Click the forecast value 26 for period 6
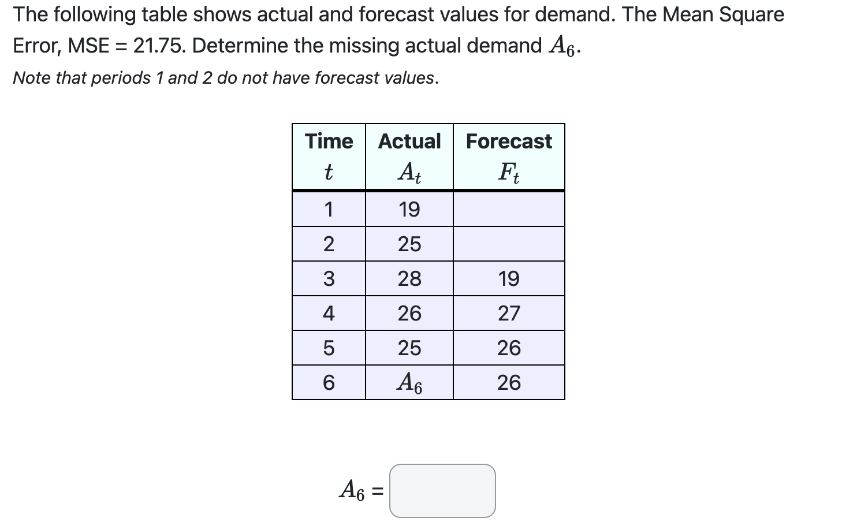The image size is (857, 529). (x=509, y=382)
